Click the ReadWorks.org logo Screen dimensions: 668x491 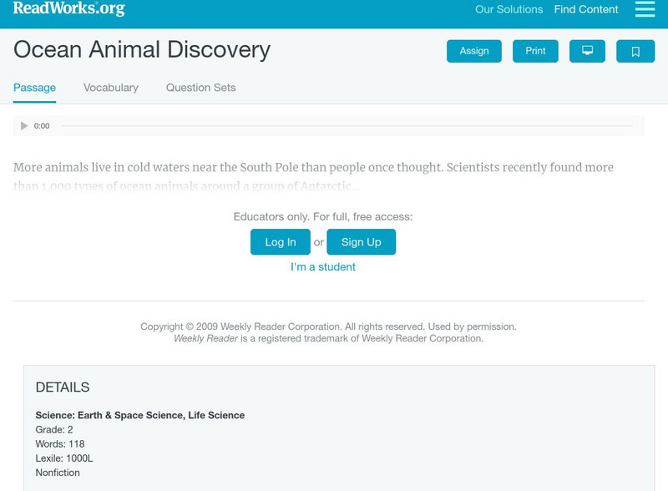[x=68, y=9]
